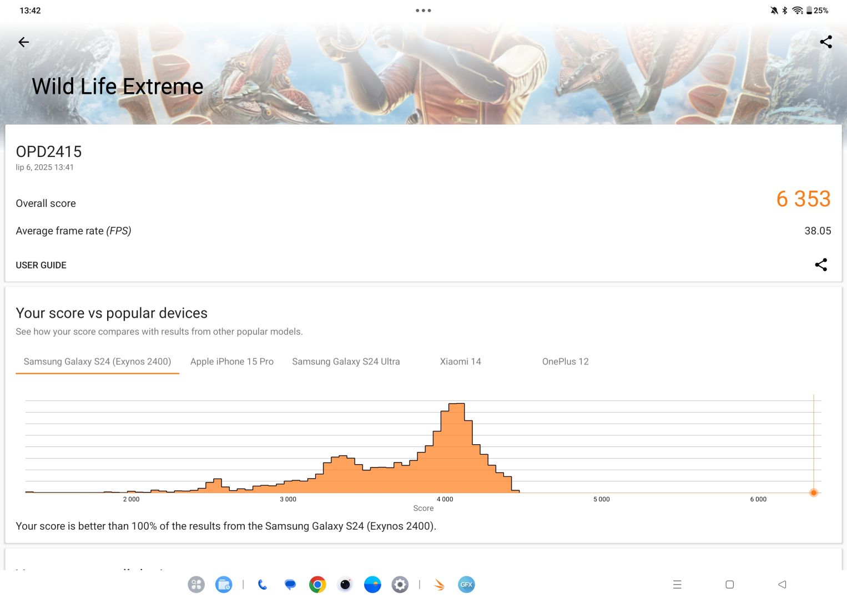Tap the 'Your score is better than 100%' text

click(x=226, y=526)
